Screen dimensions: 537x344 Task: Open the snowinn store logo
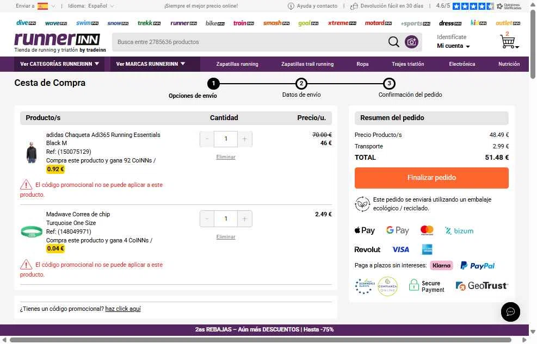coord(118,23)
